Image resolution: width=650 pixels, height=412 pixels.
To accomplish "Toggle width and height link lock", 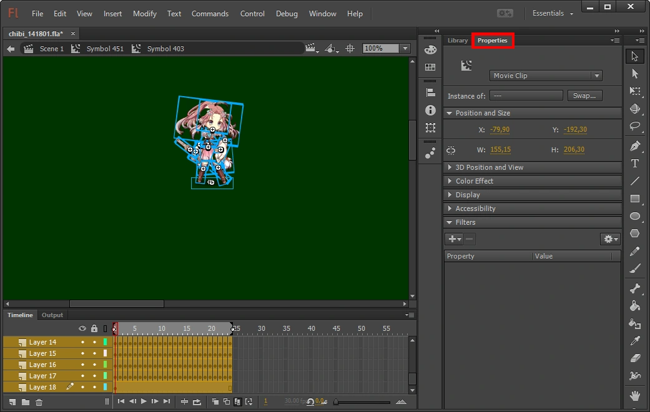I will 451,150.
